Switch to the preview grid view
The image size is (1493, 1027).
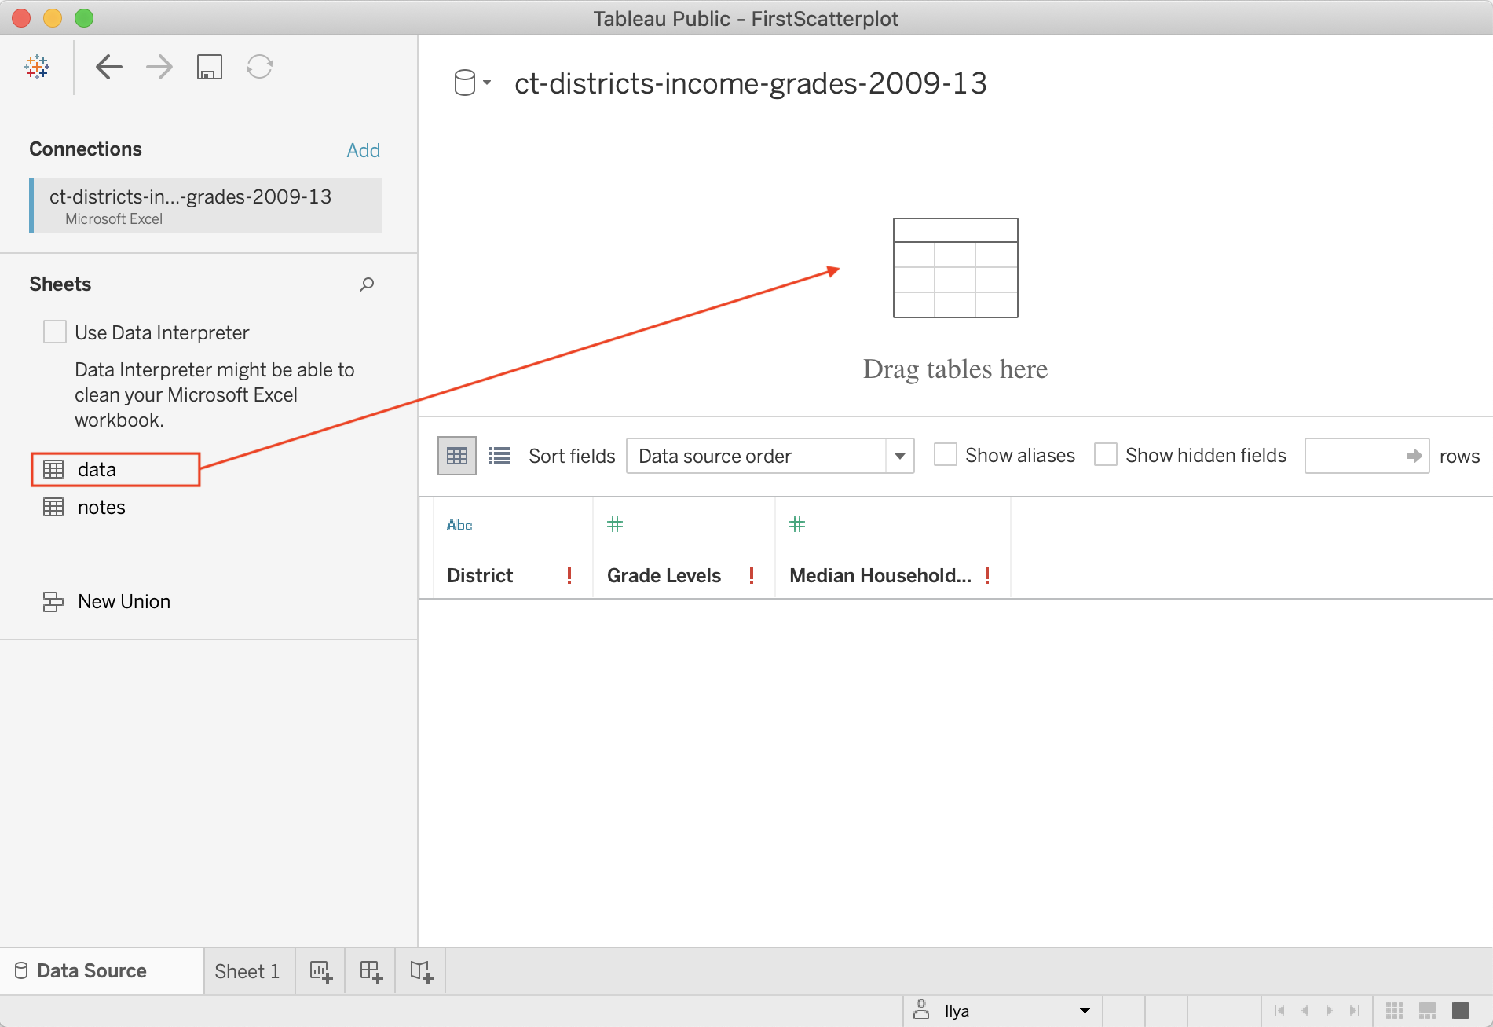click(457, 456)
